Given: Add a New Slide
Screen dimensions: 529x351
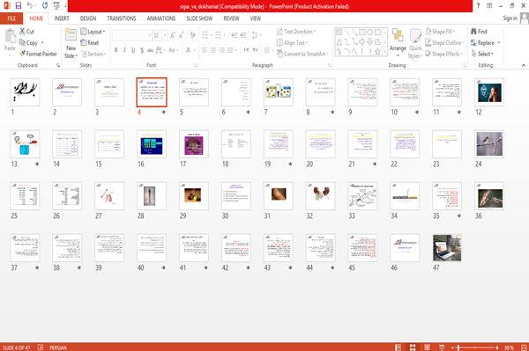Looking at the screenshot, I should [71, 43].
